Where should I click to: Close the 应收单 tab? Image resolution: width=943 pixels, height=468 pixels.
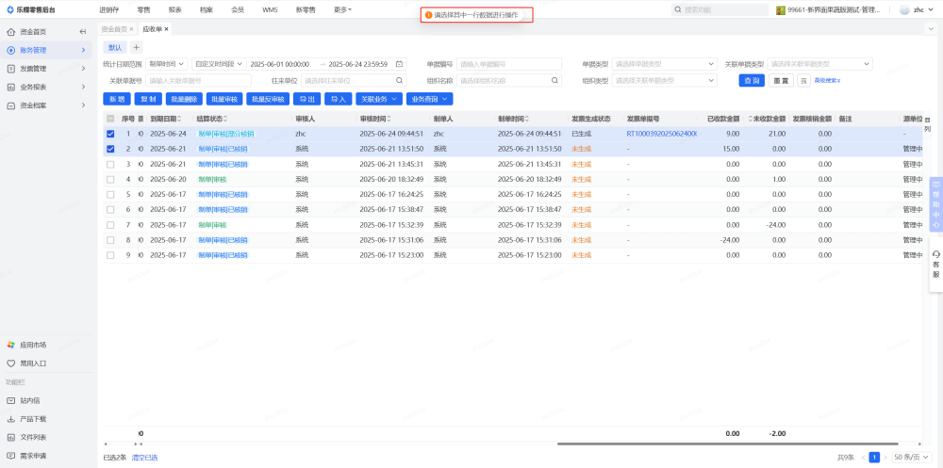pos(167,29)
